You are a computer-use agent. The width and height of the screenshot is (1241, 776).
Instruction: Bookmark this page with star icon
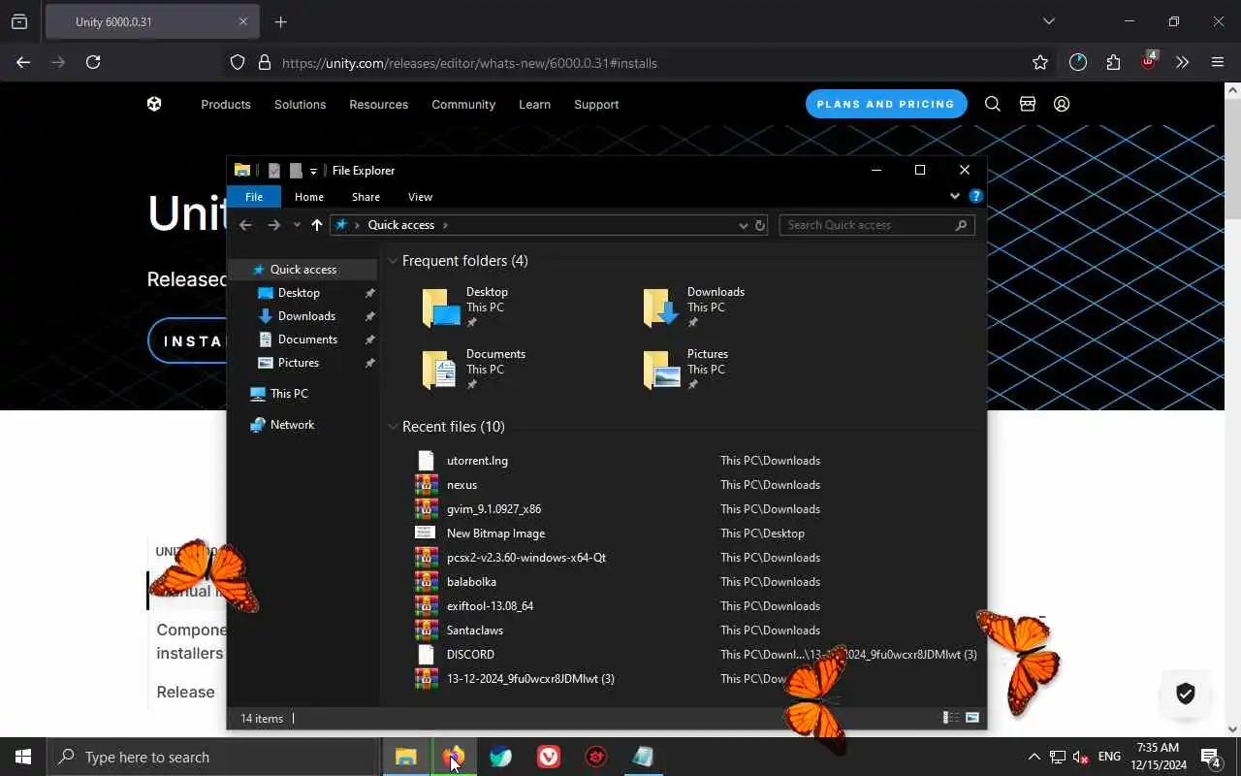coord(1040,62)
